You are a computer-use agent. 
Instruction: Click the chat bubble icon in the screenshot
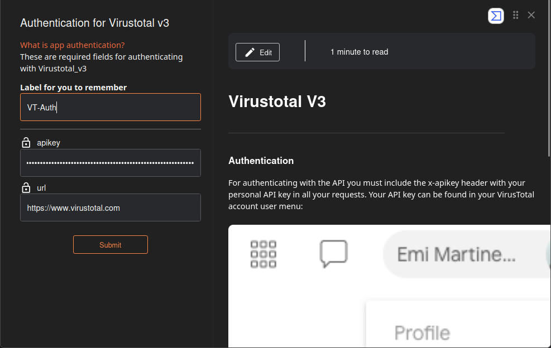coord(333,254)
